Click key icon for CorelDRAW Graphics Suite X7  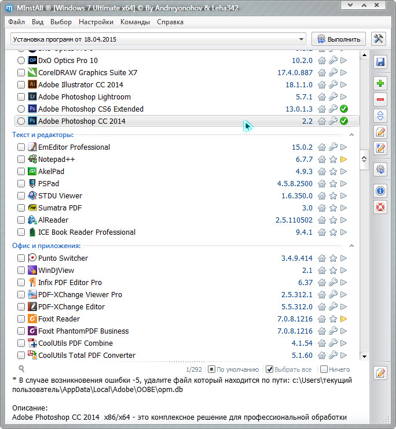(x=333, y=72)
